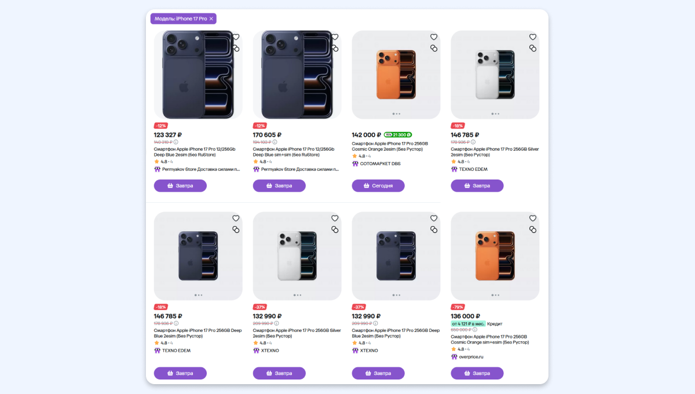The width and height of the screenshot is (695, 394).
Task: Add the СОТОМАРКЕТ iPhone to cart for today
Action: pyautogui.click(x=378, y=186)
